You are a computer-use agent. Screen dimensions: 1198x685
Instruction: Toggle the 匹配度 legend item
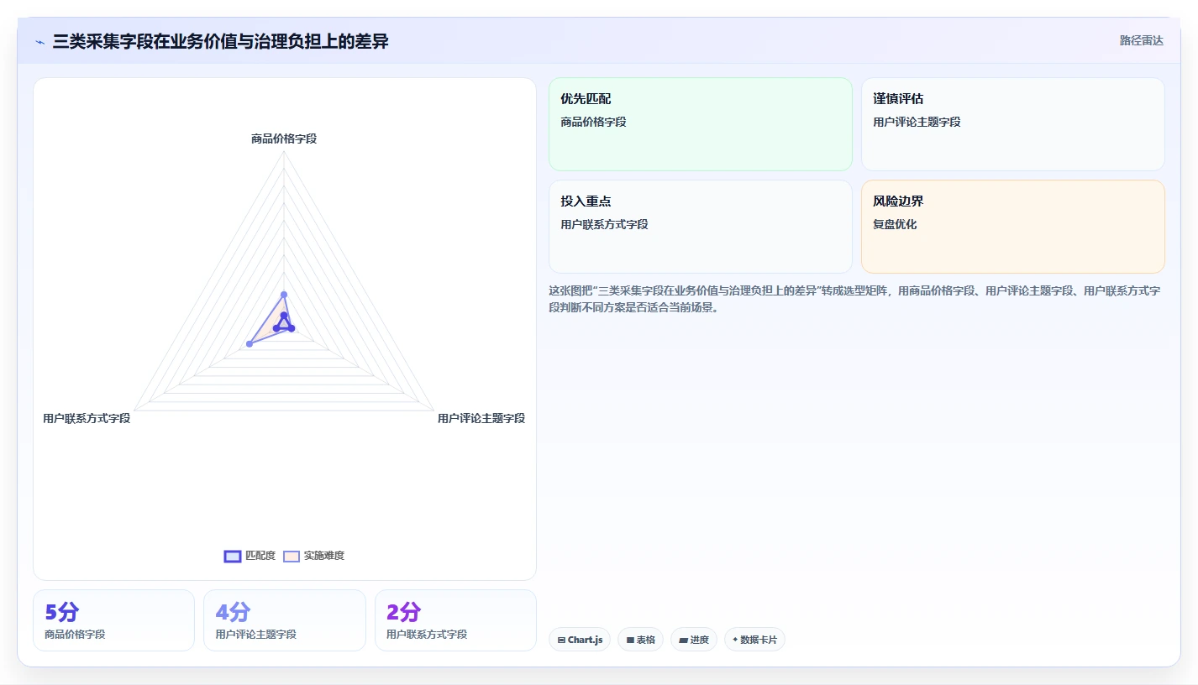click(250, 556)
